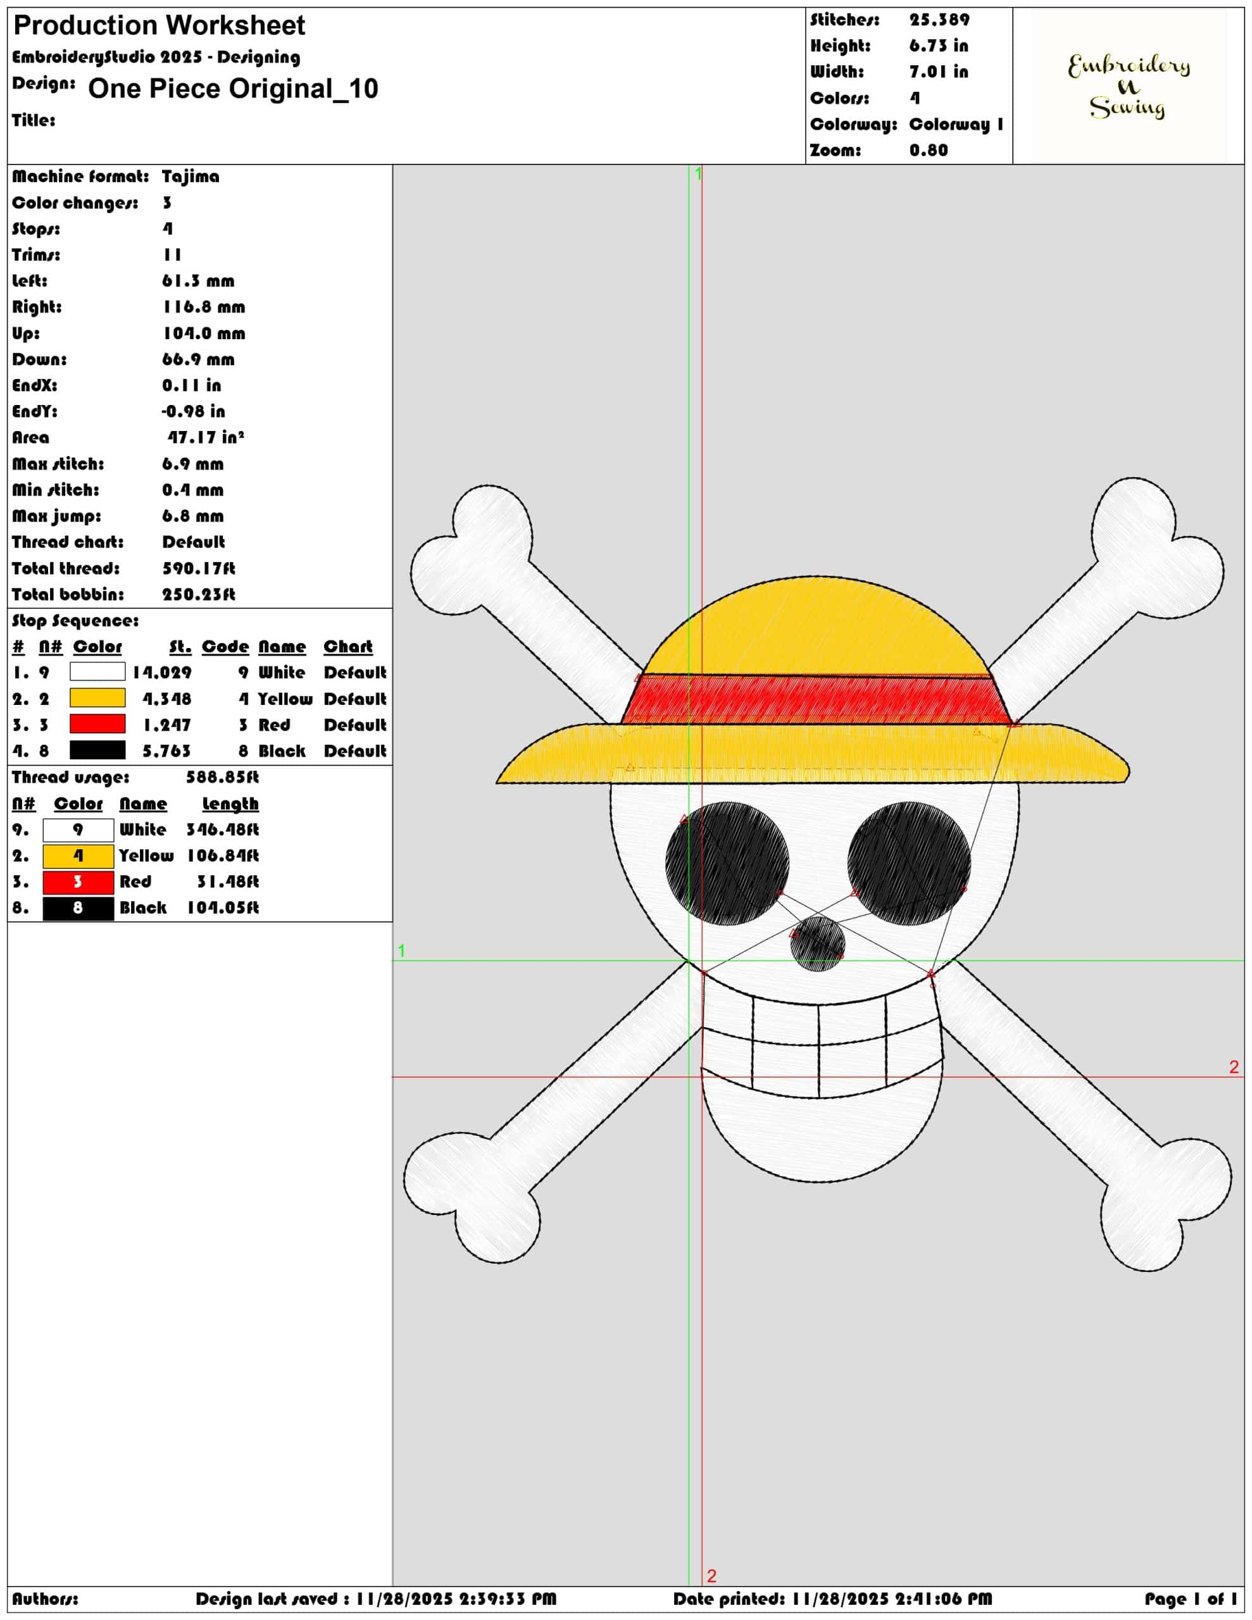Click the Total thread value 590.17ft
This screenshot has width=1252, height=1620.
(x=199, y=568)
